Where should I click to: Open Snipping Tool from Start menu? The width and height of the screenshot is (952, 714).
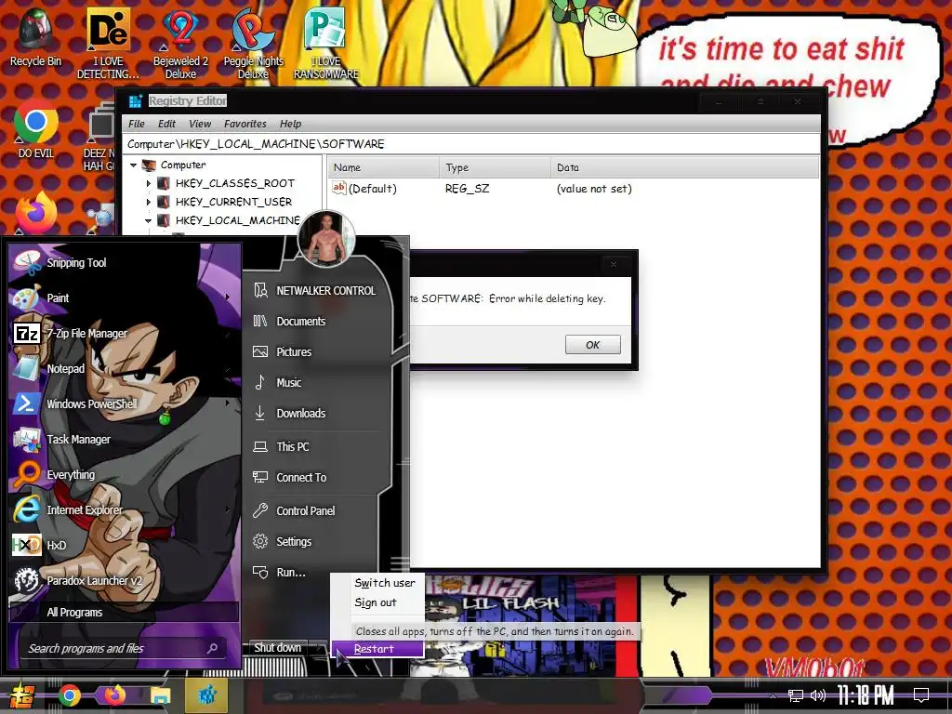point(76,263)
